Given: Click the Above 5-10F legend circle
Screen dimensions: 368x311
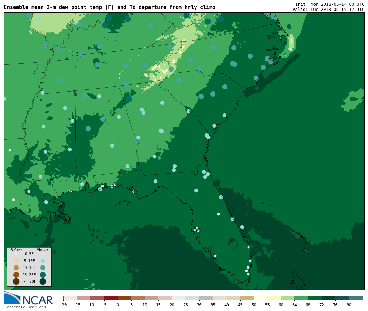Looking at the screenshot, I should (x=43, y=261).
